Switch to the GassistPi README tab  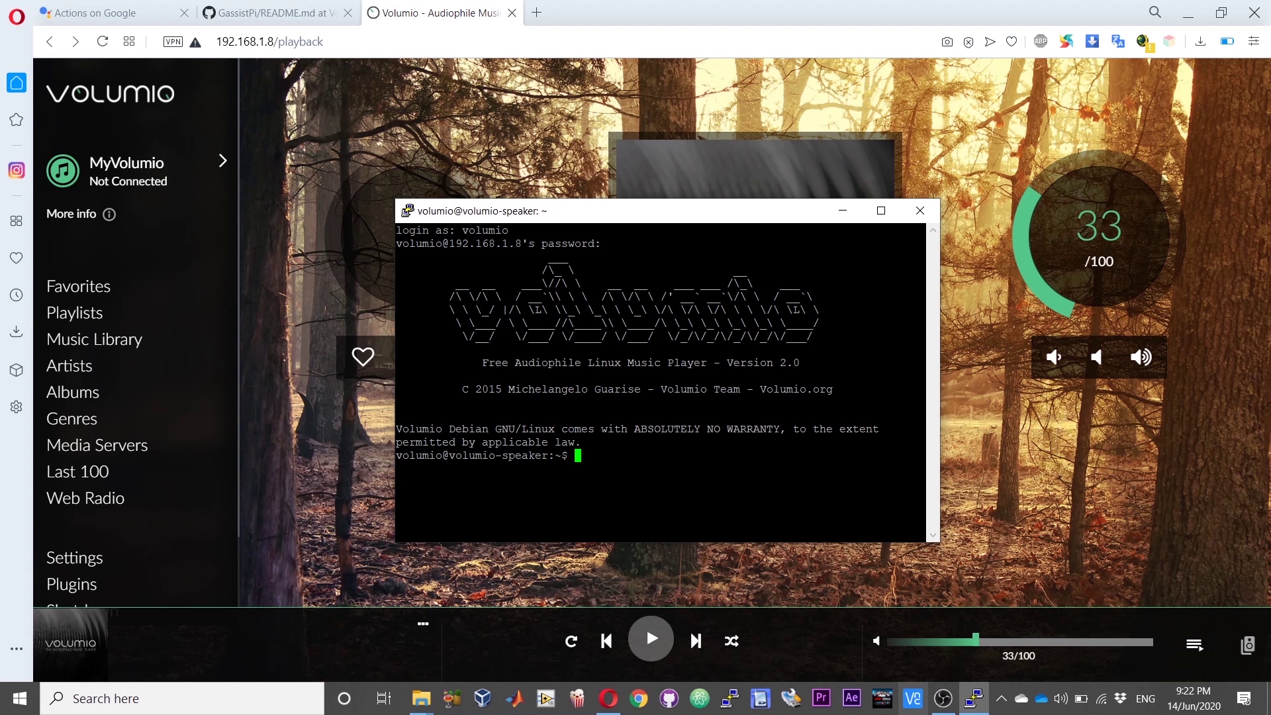(x=277, y=13)
